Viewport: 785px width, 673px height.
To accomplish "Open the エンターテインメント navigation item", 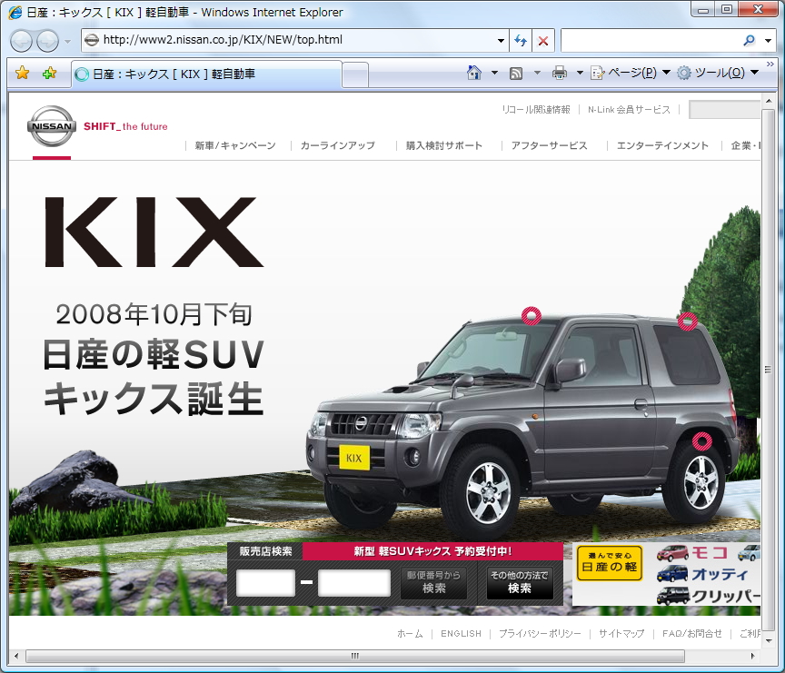I will click(662, 145).
